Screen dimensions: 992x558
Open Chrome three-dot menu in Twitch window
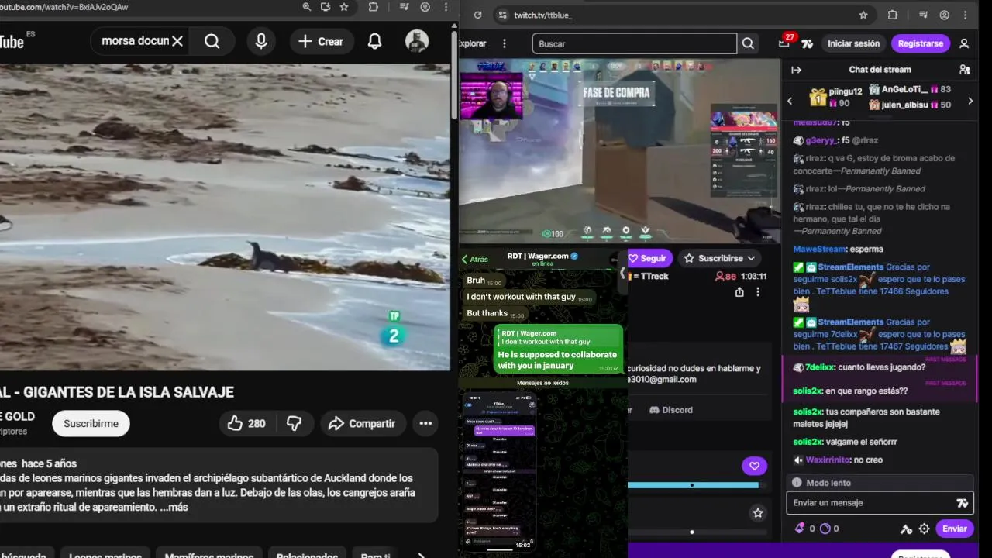pos(966,15)
